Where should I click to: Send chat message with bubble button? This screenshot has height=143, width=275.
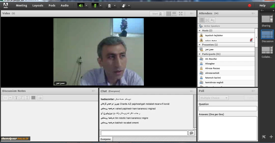(191, 133)
